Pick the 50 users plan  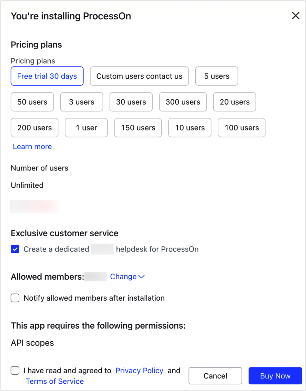(32, 102)
